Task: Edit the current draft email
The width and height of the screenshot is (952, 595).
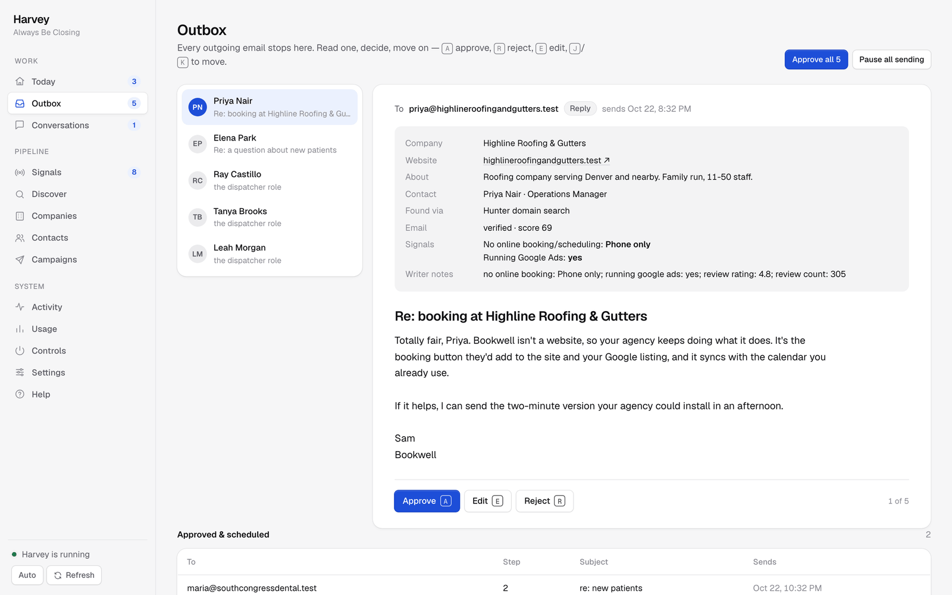Action: tap(487, 501)
